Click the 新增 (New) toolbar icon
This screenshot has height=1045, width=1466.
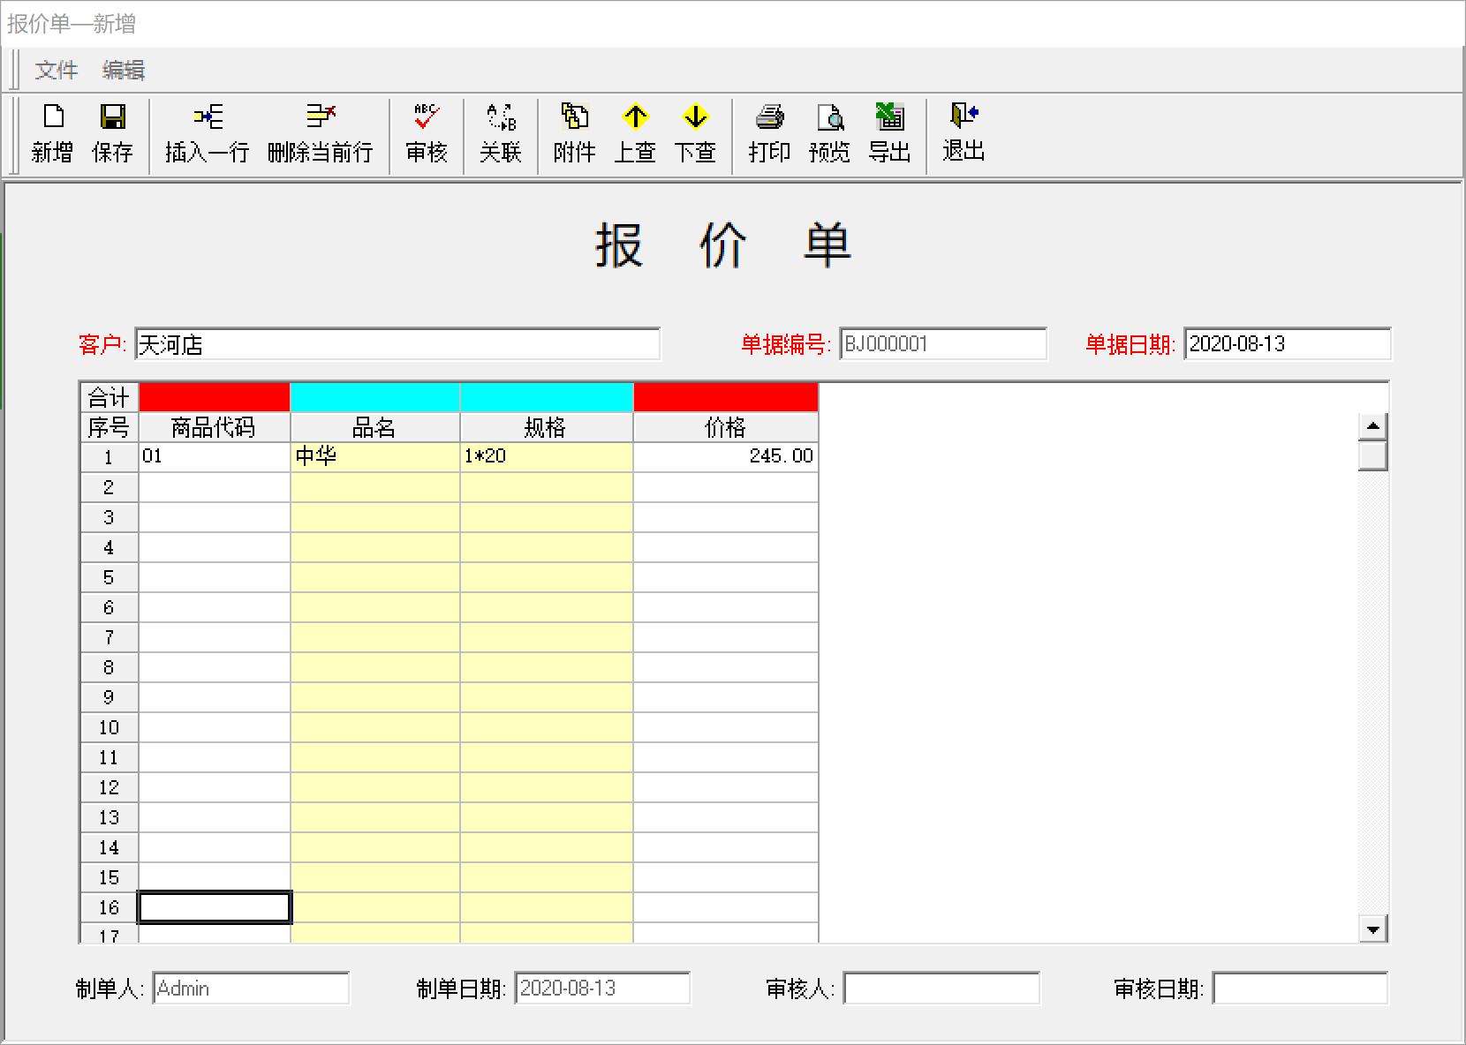pos(52,134)
